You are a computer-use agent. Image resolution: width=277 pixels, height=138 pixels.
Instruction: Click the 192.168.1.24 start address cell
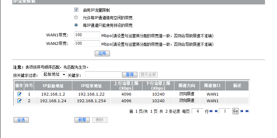53,101
